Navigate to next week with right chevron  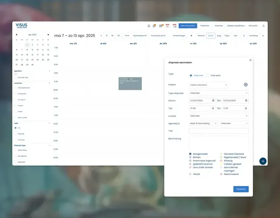(263, 36)
